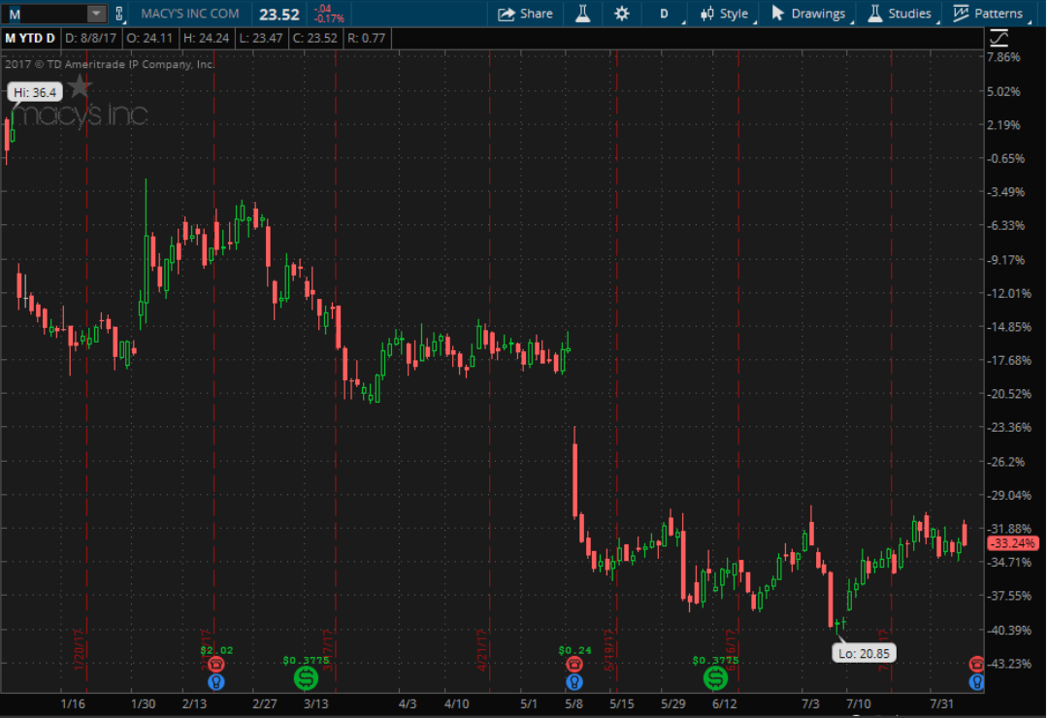Open the symbol link clipboard icon
The width and height of the screenshot is (1048, 718).
click(x=119, y=14)
